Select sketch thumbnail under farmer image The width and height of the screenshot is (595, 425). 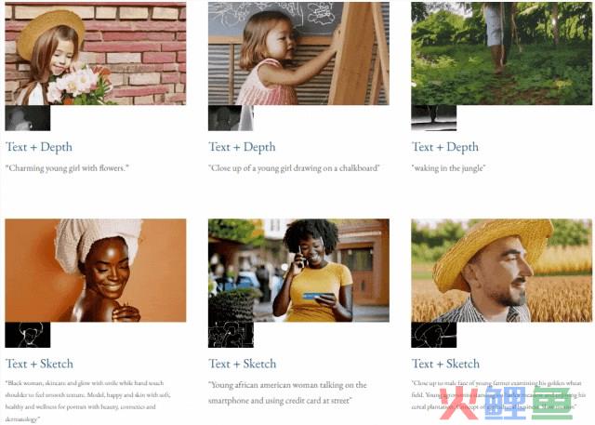point(433,335)
